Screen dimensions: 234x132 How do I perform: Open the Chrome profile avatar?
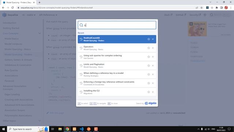[x=226, y=8]
